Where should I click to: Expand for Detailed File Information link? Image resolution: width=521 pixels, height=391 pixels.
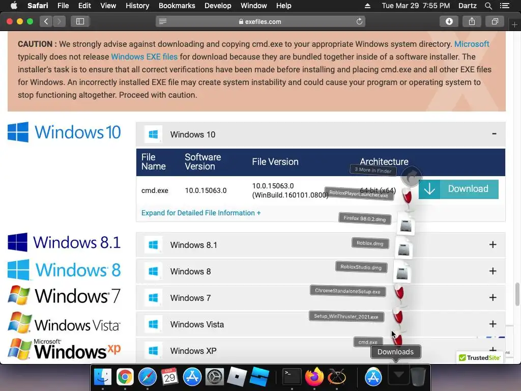pos(201,213)
